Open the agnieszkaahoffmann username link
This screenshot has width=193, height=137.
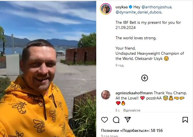pyautogui.click(x=134, y=93)
